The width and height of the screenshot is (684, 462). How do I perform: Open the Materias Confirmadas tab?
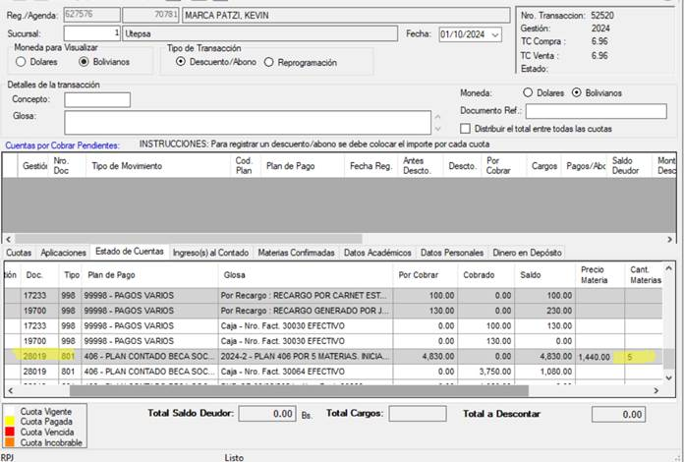point(296,253)
